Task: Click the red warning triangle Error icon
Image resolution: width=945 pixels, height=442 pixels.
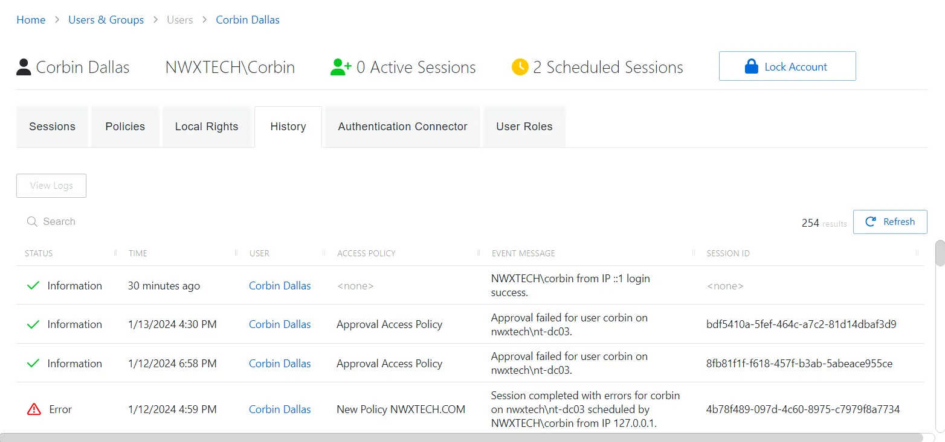Action: click(x=34, y=409)
